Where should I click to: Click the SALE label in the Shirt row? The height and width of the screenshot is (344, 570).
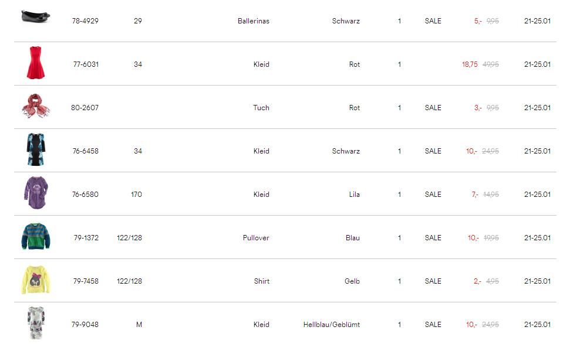(433, 281)
